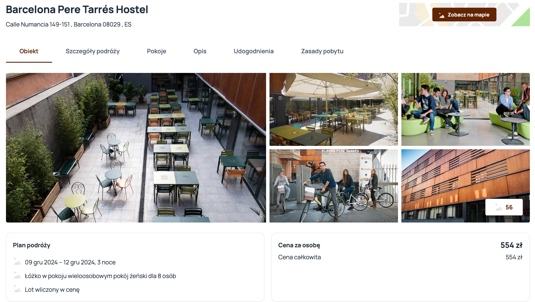View the photo of the umbrella-covered patio
The height and width of the screenshot is (302, 535).
334,109
